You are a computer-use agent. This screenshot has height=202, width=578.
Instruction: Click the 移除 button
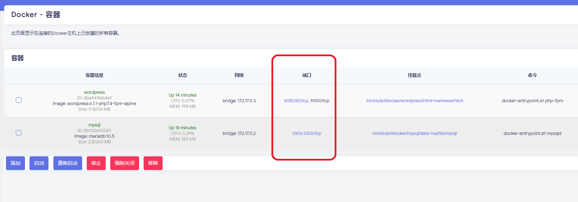tap(153, 163)
